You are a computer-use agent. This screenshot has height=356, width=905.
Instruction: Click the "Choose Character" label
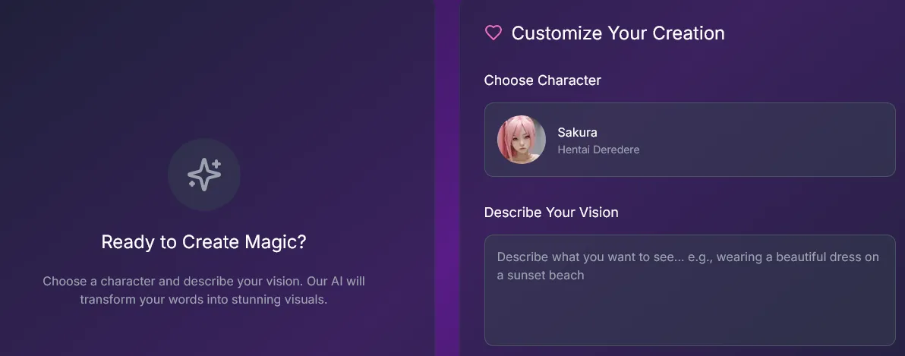[542, 80]
